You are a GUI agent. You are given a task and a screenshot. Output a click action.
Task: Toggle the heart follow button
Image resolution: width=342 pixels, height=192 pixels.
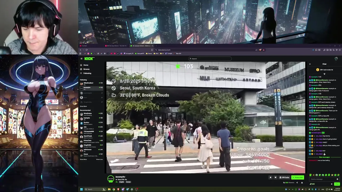click(x=275, y=177)
